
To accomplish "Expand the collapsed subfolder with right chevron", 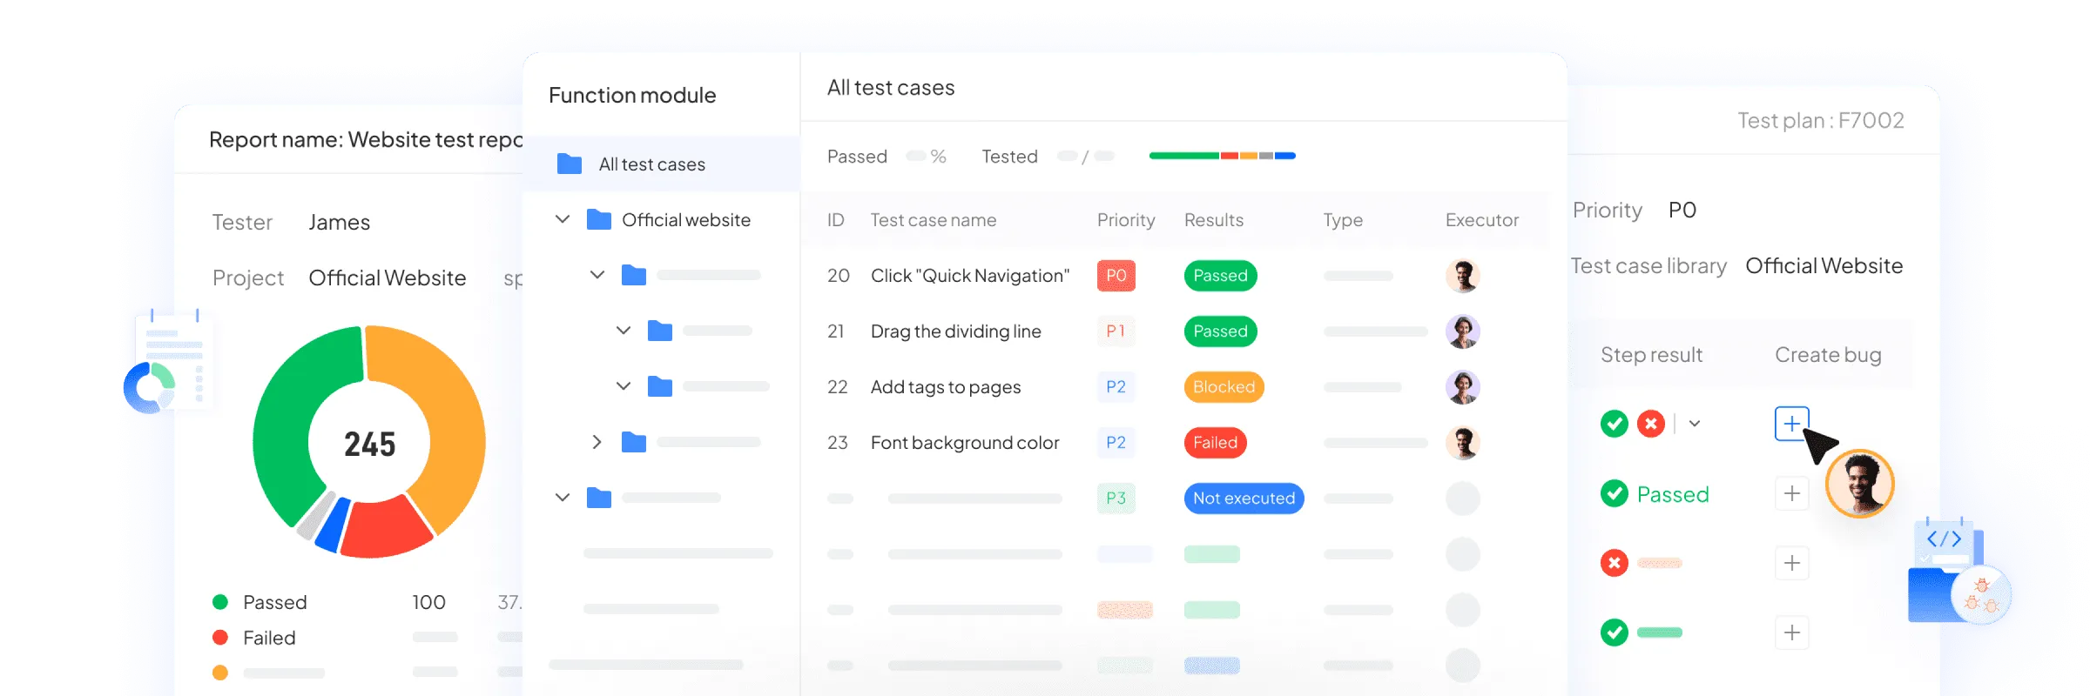I will click(597, 442).
